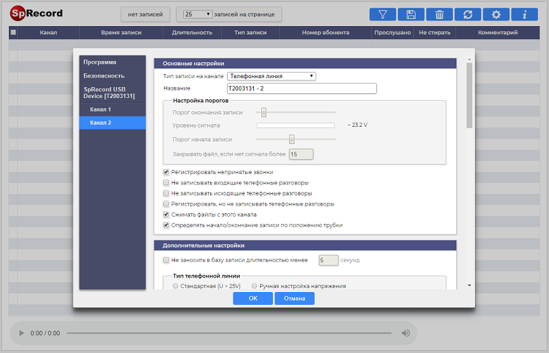Click the scrollbar up arrow in dialog
Screen dimensions: 549x353
pyautogui.click(x=469, y=60)
